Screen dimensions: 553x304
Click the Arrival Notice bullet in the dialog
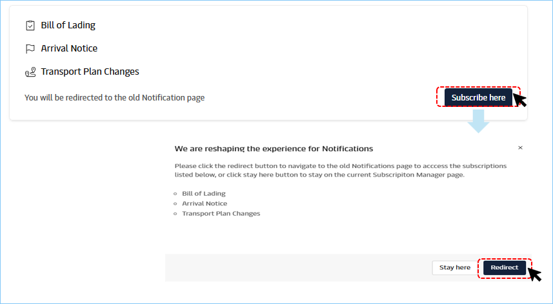(204, 204)
